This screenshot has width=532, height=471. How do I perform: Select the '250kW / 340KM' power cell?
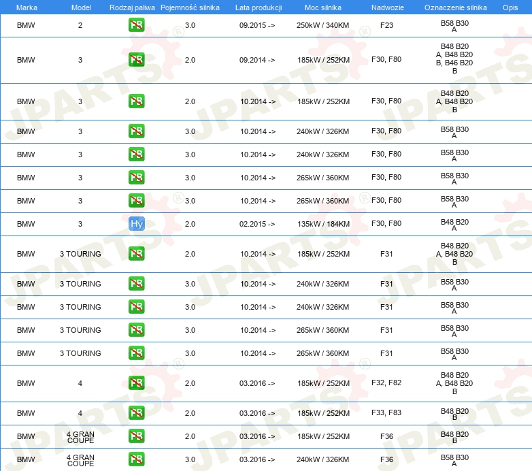(x=322, y=25)
